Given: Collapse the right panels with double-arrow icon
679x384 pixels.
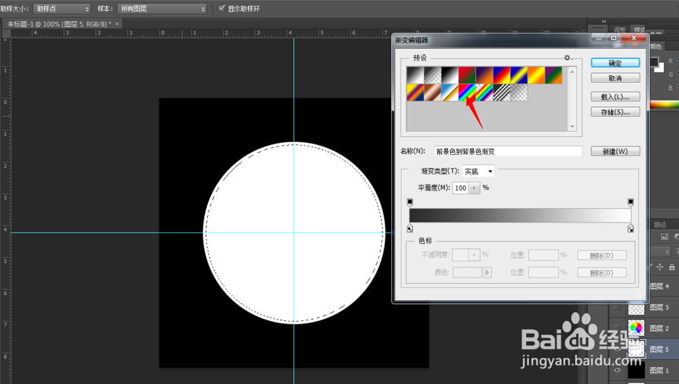Looking at the screenshot, I should 604,21.
